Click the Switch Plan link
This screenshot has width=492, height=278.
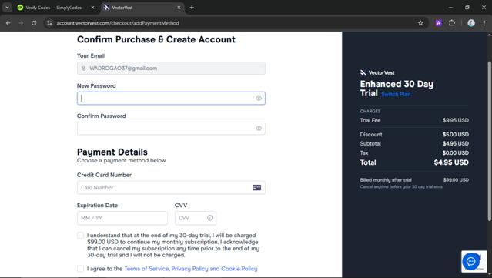click(x=396, y=94)
